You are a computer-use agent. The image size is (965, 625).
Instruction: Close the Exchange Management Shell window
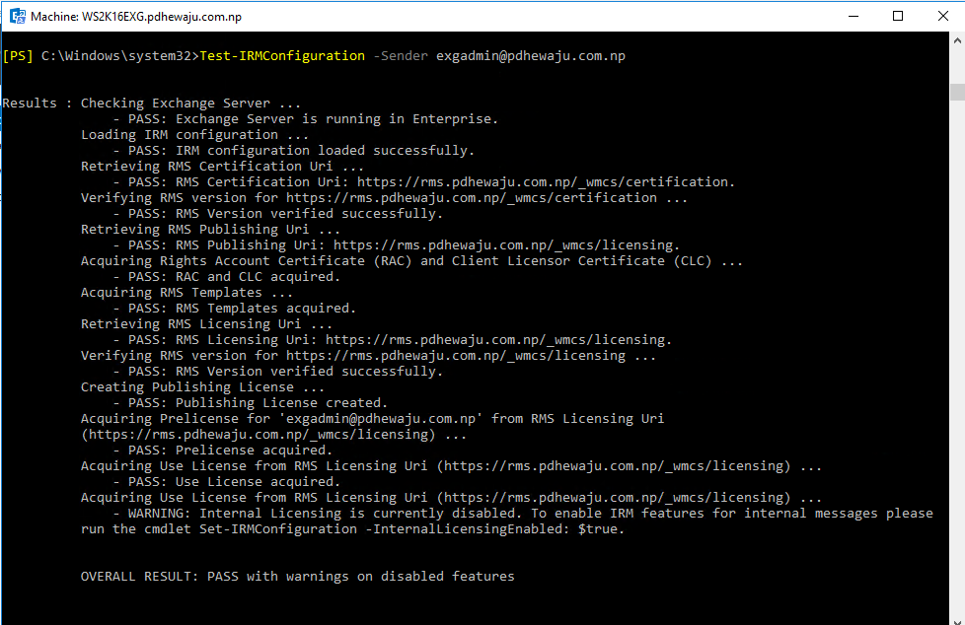[943, 16]
